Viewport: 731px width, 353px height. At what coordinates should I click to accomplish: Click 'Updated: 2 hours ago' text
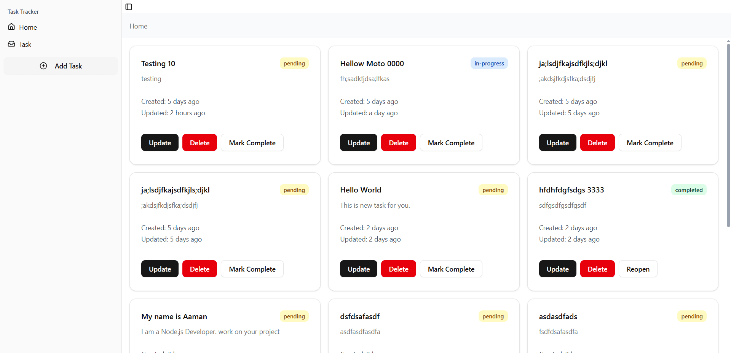click(173, 113)
